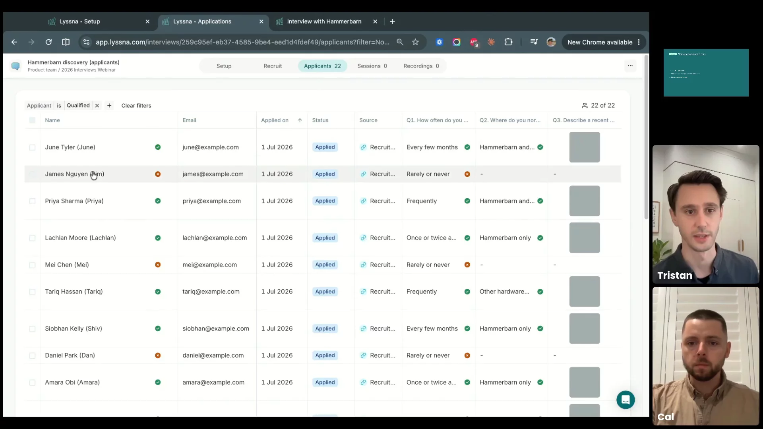The height and width of the screenshot is (429, 763).
Task: Open the media controls icon in toolbar
Action: point(534,42)
